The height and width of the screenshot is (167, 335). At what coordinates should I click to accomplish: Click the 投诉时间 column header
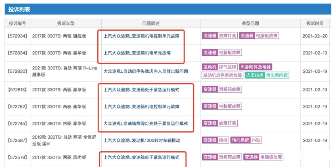pos(315,23)
